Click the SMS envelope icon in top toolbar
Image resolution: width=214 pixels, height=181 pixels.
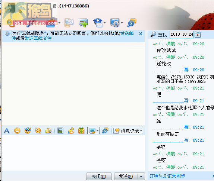69,23
